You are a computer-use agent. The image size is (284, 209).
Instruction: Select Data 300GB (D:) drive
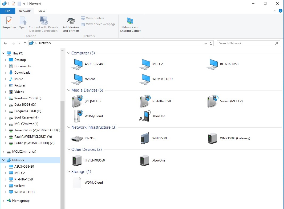click(25, 105)
